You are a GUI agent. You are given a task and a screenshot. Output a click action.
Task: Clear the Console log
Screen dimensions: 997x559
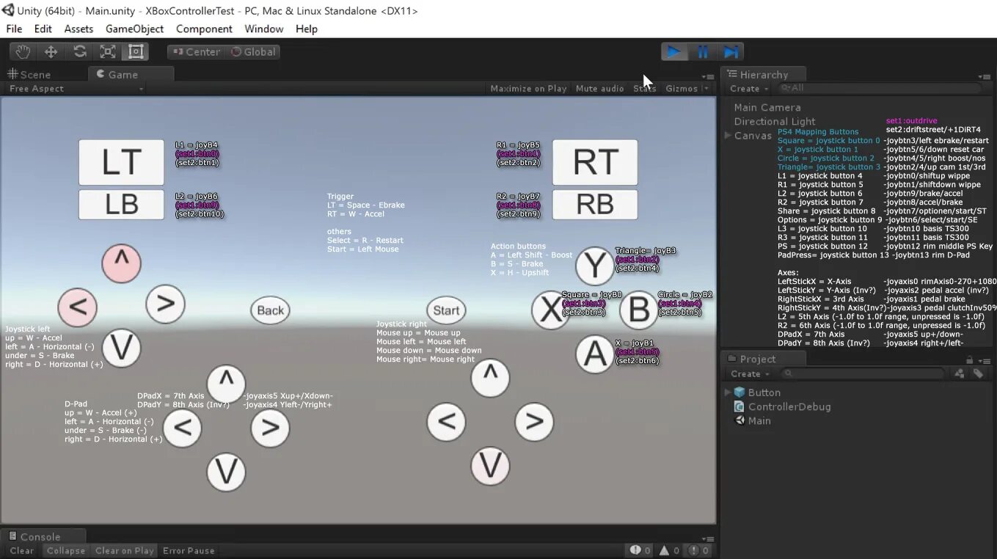(x=22, y=551)
